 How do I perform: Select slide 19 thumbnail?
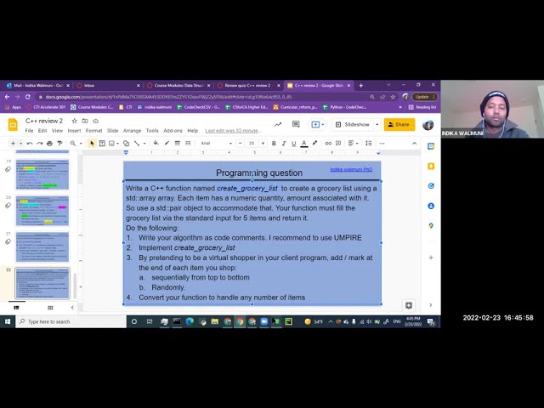click(42, 175)
